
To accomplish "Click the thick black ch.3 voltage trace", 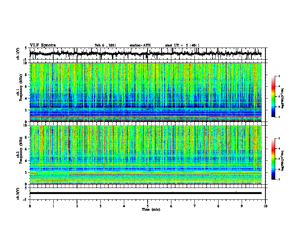I will (145, 193).
